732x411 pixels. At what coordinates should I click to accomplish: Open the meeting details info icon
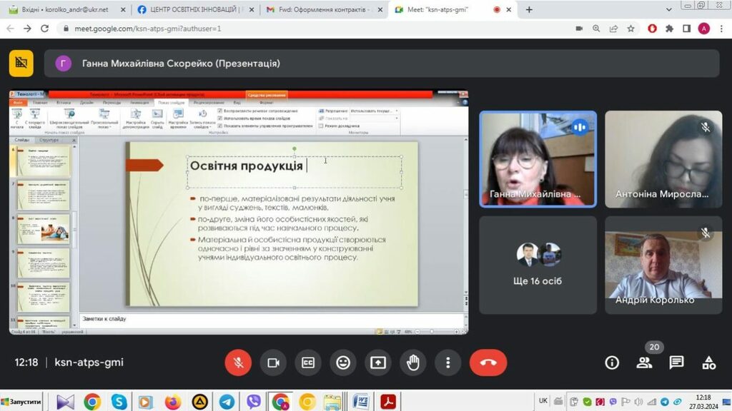tap(612, 362)
